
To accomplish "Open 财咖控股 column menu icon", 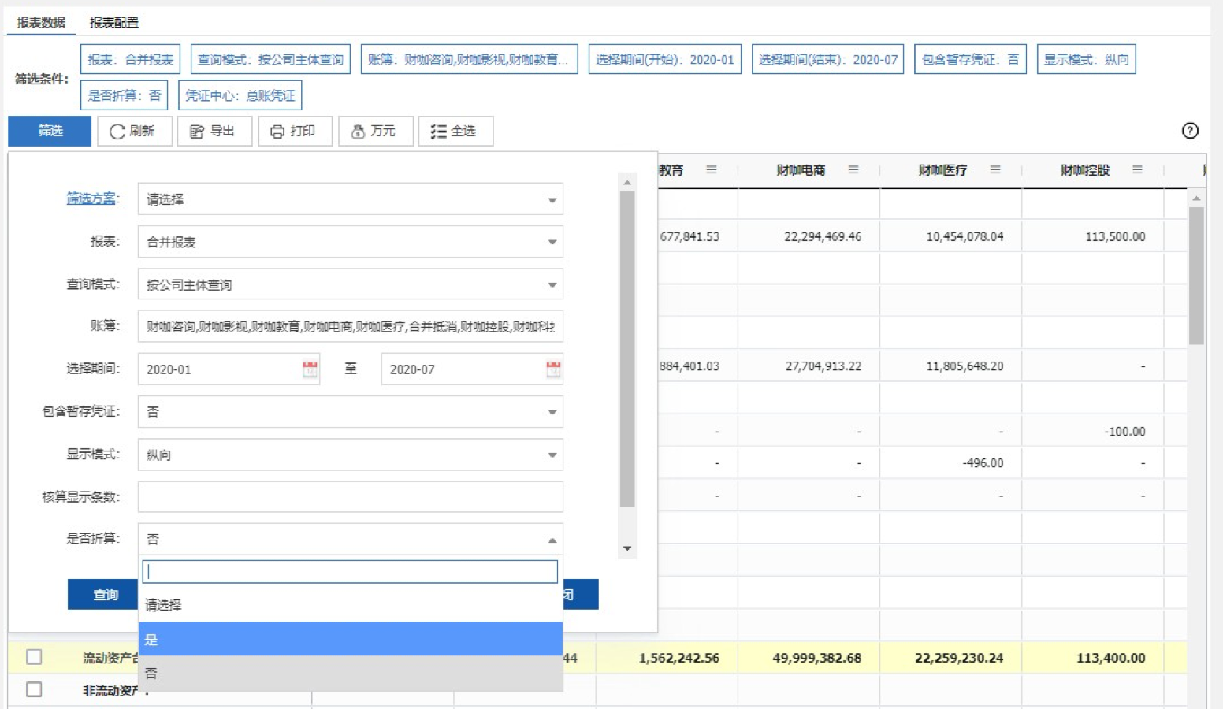I will [x=1137, y=169].
